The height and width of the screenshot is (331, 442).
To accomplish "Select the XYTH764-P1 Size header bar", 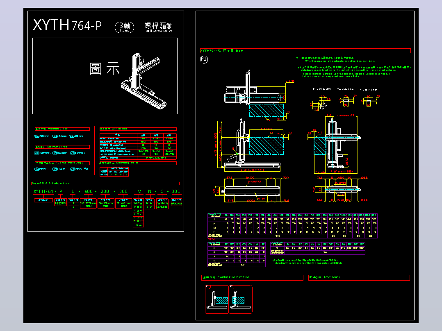I will click(305, 51).
